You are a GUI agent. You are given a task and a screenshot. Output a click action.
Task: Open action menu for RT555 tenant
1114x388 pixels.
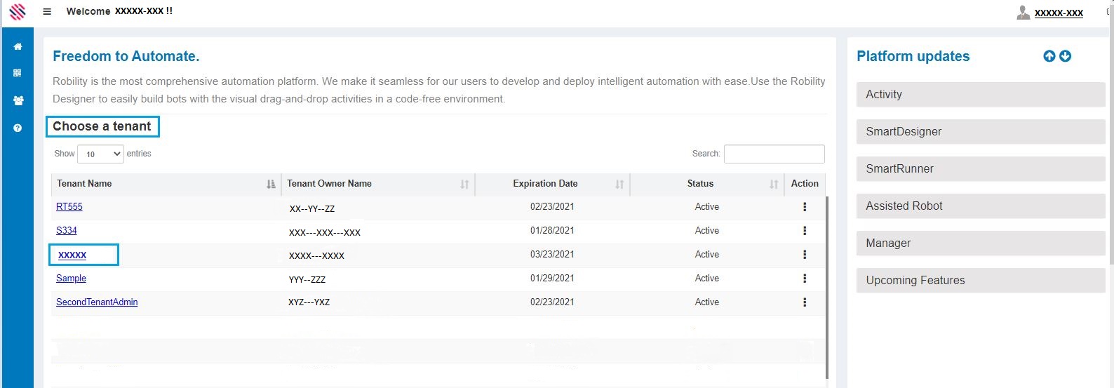804,207
